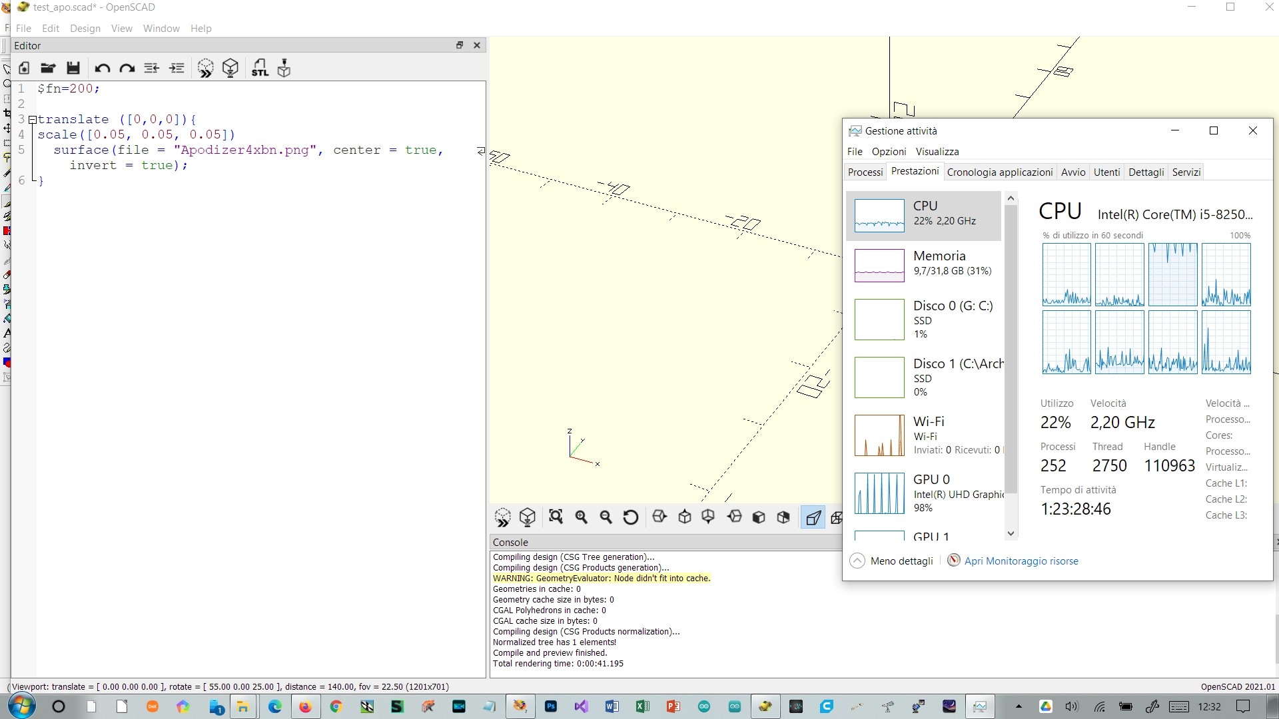1279x719 pixels.
Task: Start a full Render from the editor toolbar
Action: click(230, 67)
